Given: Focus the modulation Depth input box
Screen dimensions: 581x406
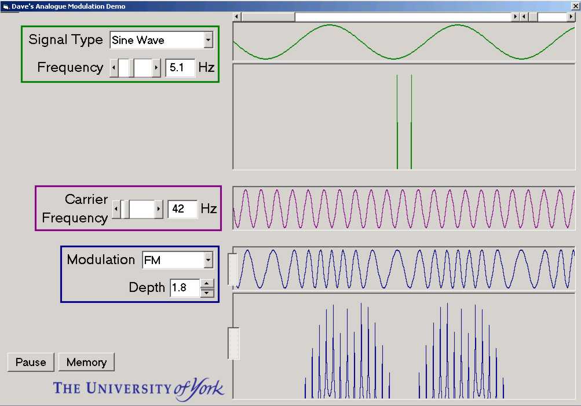Looking at the screenshot, I should point(184,288).
